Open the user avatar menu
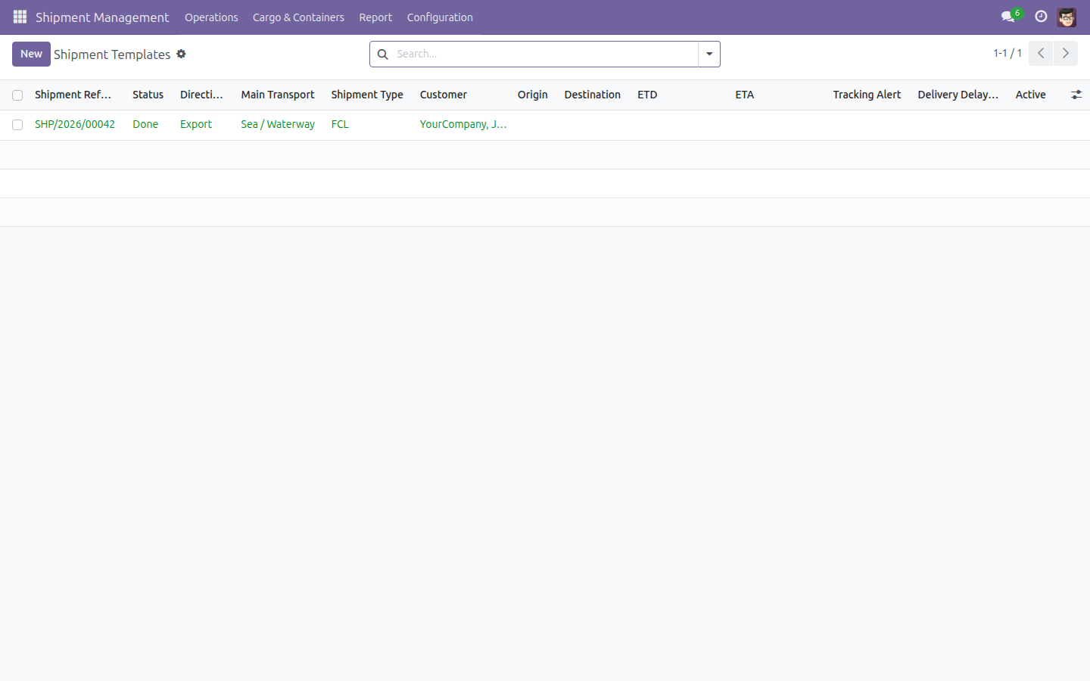Viewport: 1090px width, 681px height. click(1067, 17)
